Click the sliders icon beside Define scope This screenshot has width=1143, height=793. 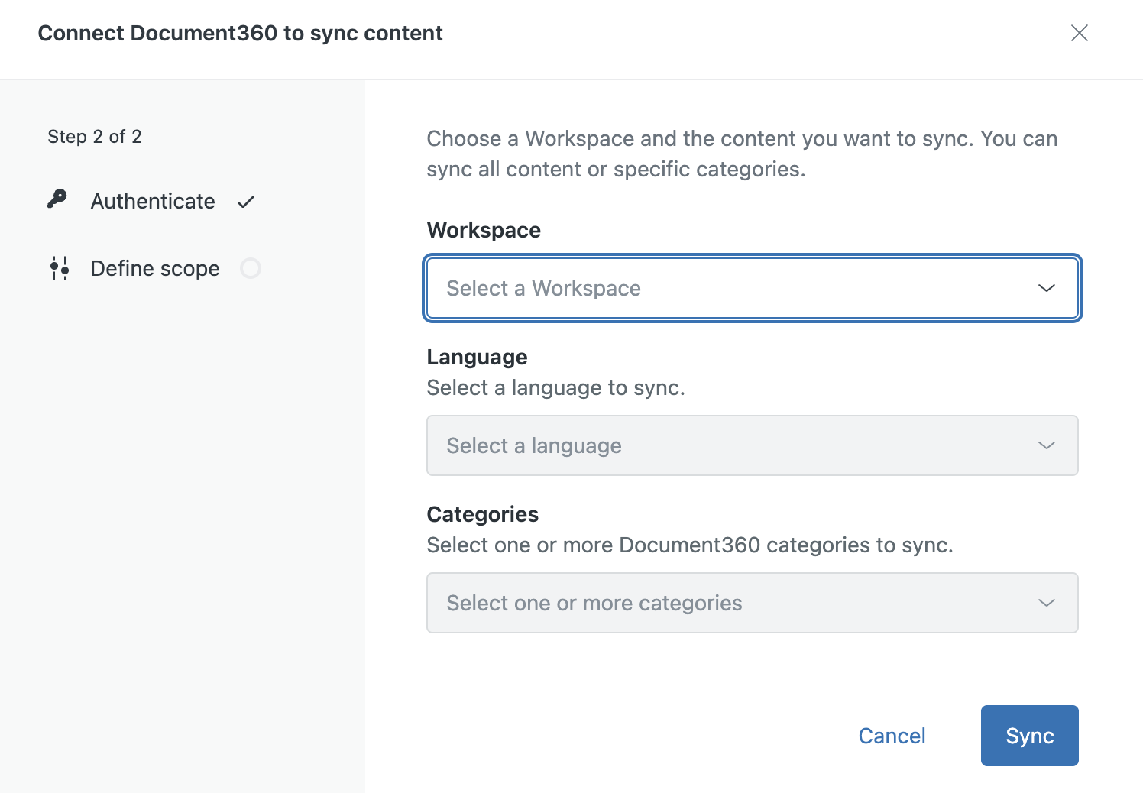tap(60, 268)
